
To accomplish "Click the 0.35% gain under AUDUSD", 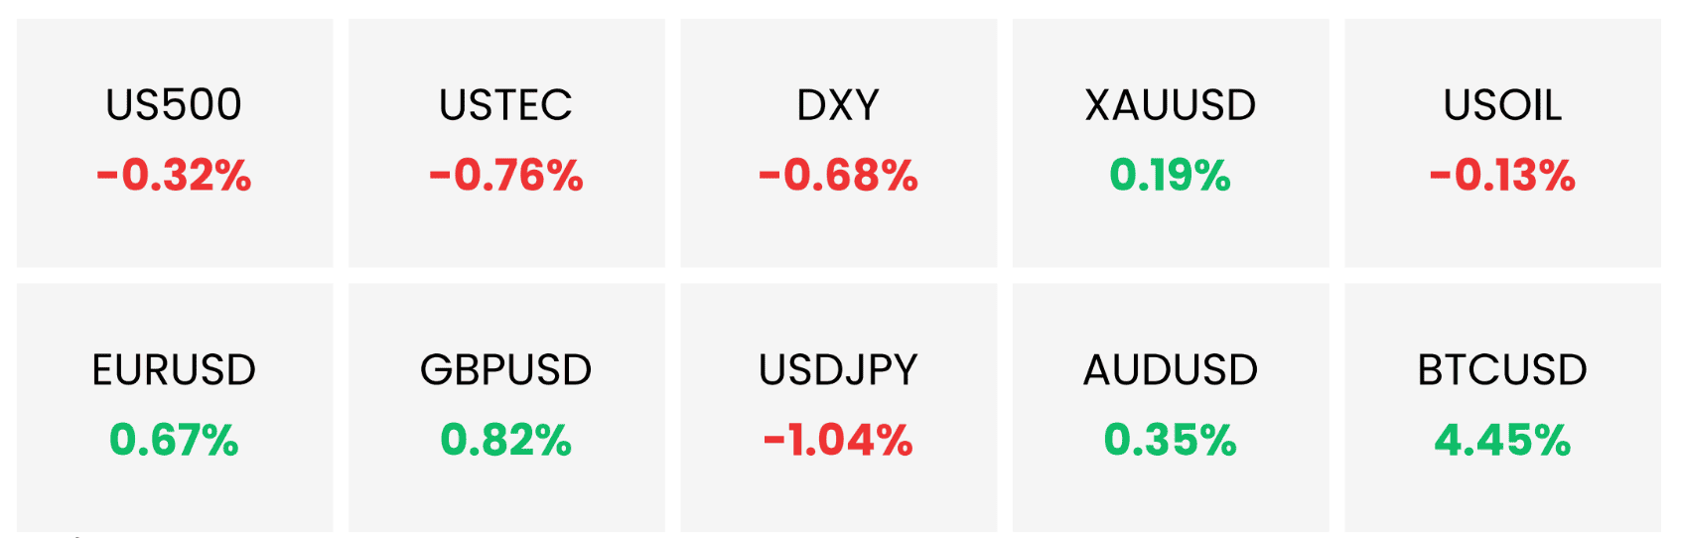I will coord(1171,441).
